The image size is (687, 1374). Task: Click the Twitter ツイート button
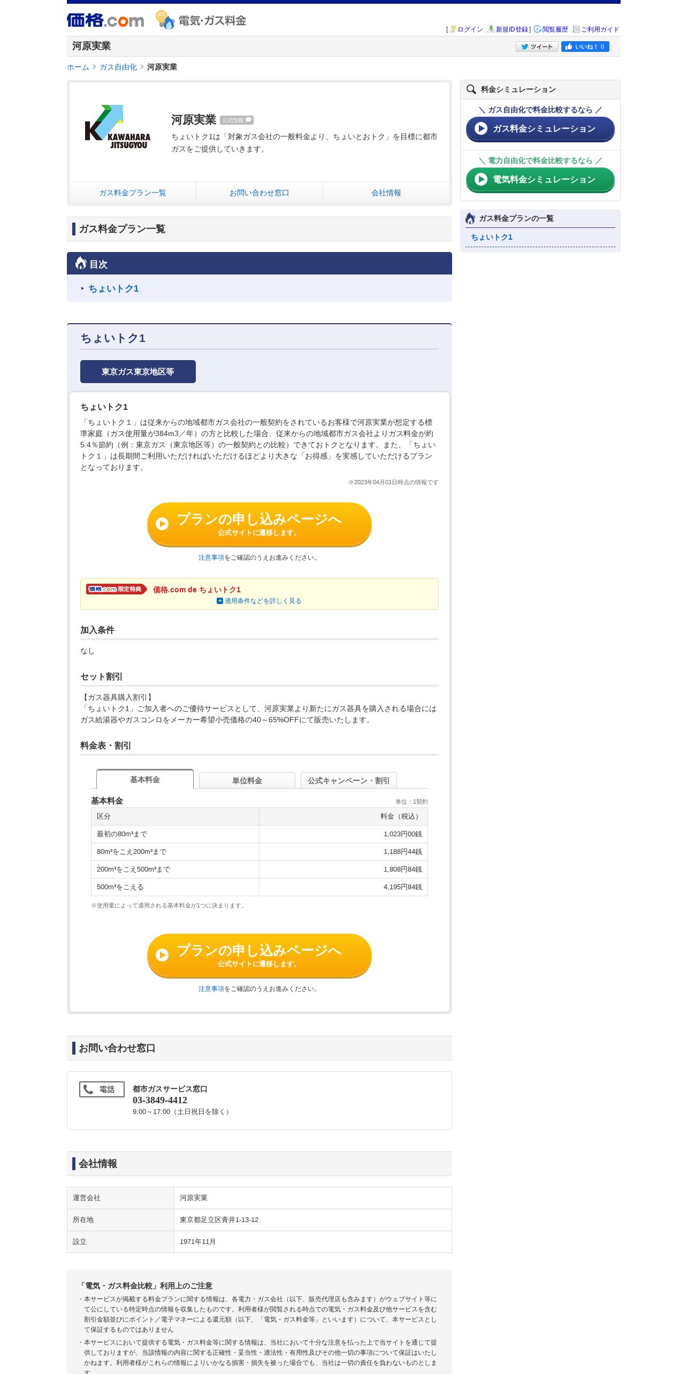click(x=537, y=47)
